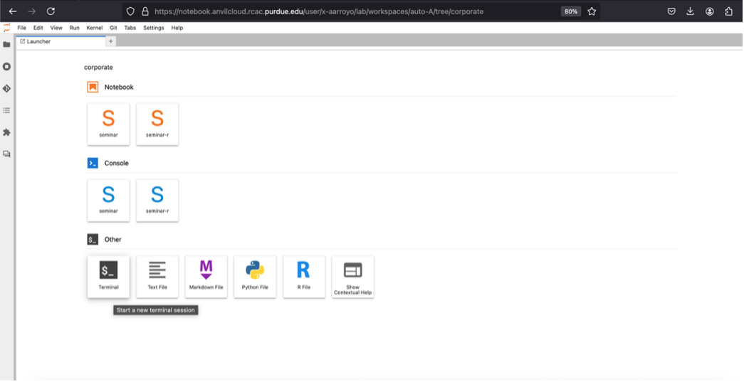Create a new R File
This screenshot has width=744, height=382.
click(x=303, y=276)
